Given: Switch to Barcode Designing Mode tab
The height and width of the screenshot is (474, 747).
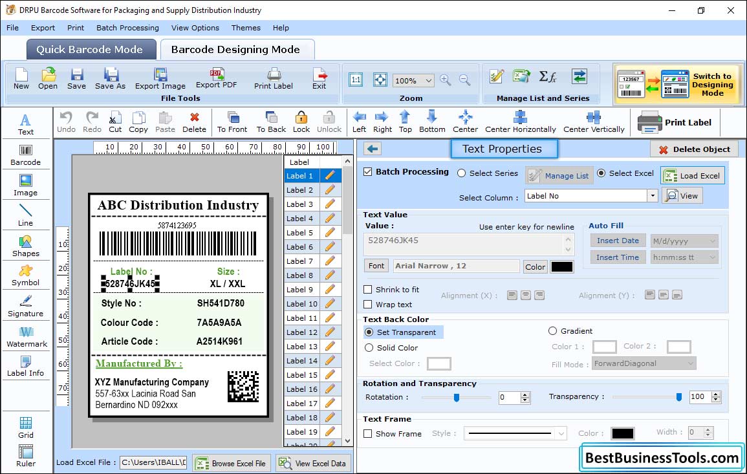Looking at the screenshot, I should coord(237,50).
